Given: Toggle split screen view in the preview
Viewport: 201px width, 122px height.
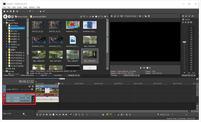Looking at the screenshot, I should (121, 16).
